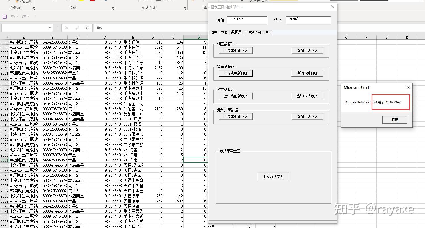Click the red Font Color icon
The height and width of the screenshot is (228, 425).
pos(92,1)
